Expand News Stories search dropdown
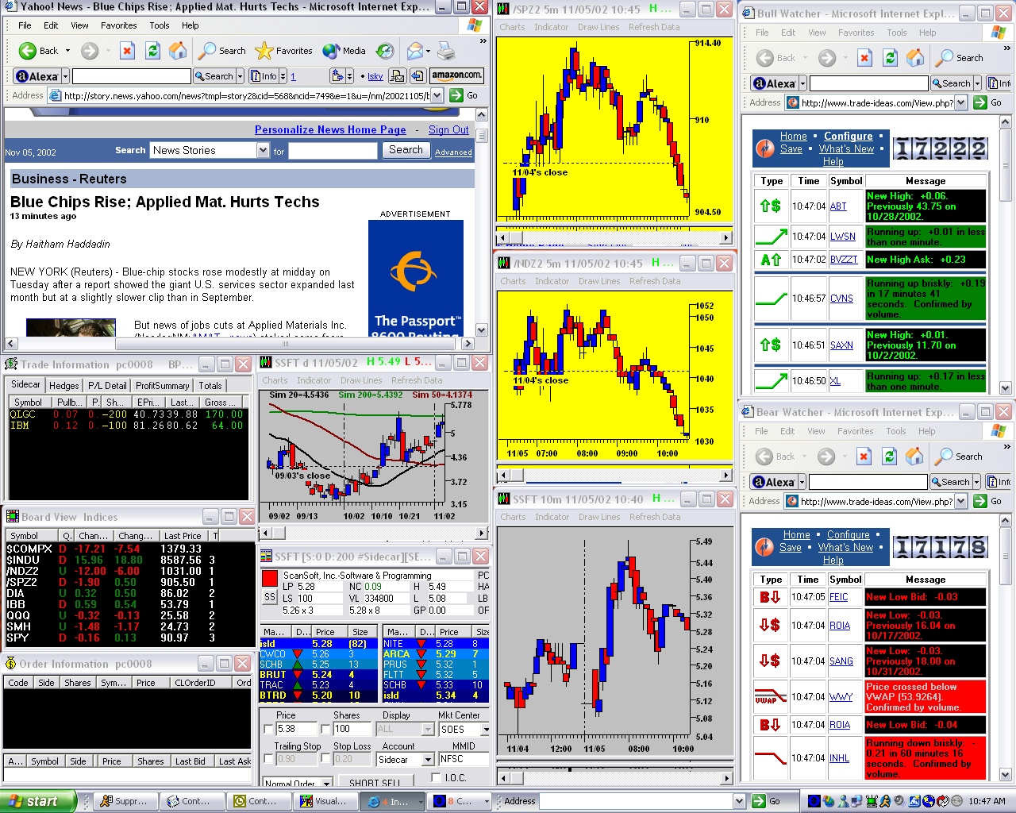The width and height of the screenshot is (1016, 813). click(x=264, y=150)
